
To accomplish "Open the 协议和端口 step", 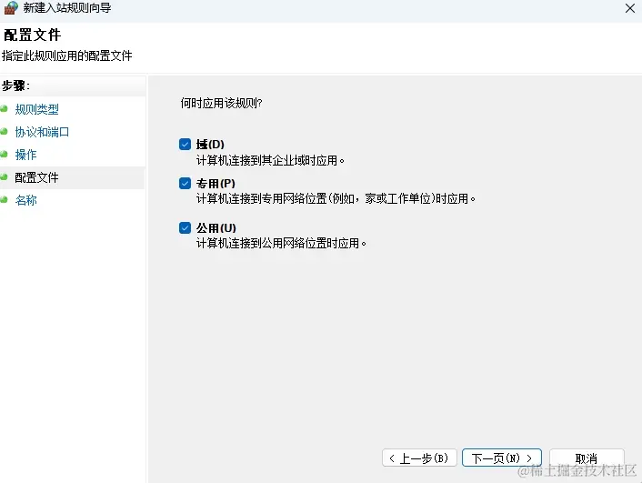I will pos(42,132).
